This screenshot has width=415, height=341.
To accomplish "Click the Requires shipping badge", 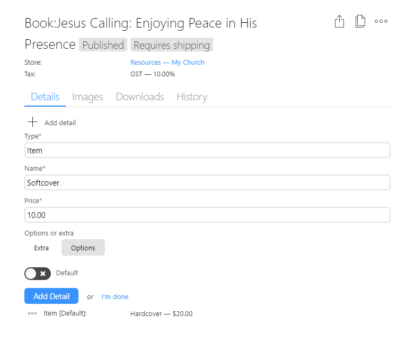I will click(172, 45).
